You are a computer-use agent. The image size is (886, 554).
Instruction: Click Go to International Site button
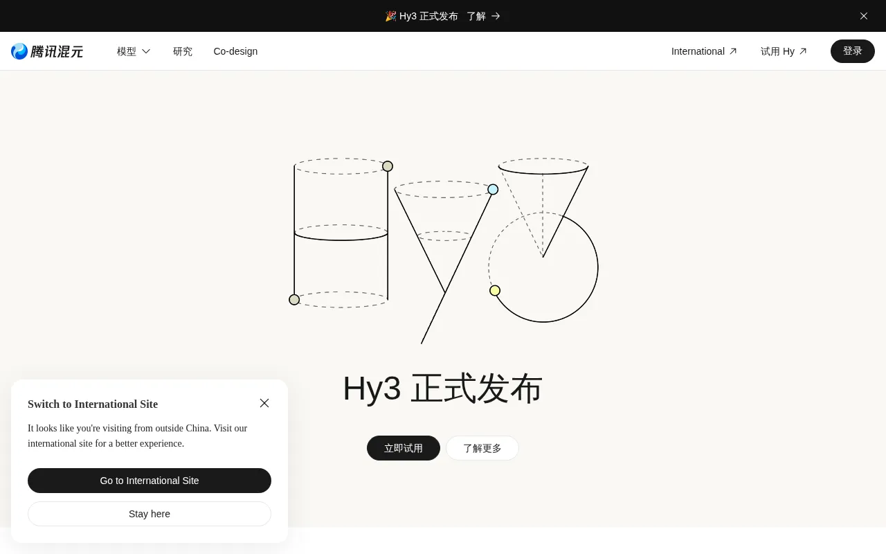(x=150, y=481)
